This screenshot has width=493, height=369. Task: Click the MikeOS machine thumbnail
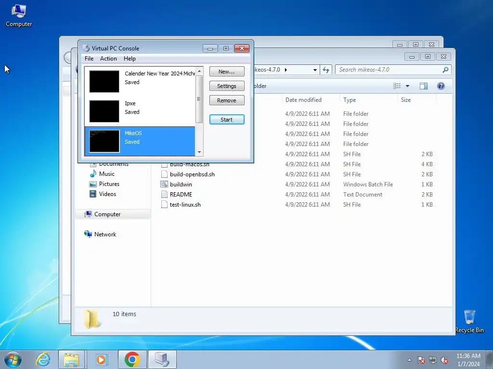104,141
